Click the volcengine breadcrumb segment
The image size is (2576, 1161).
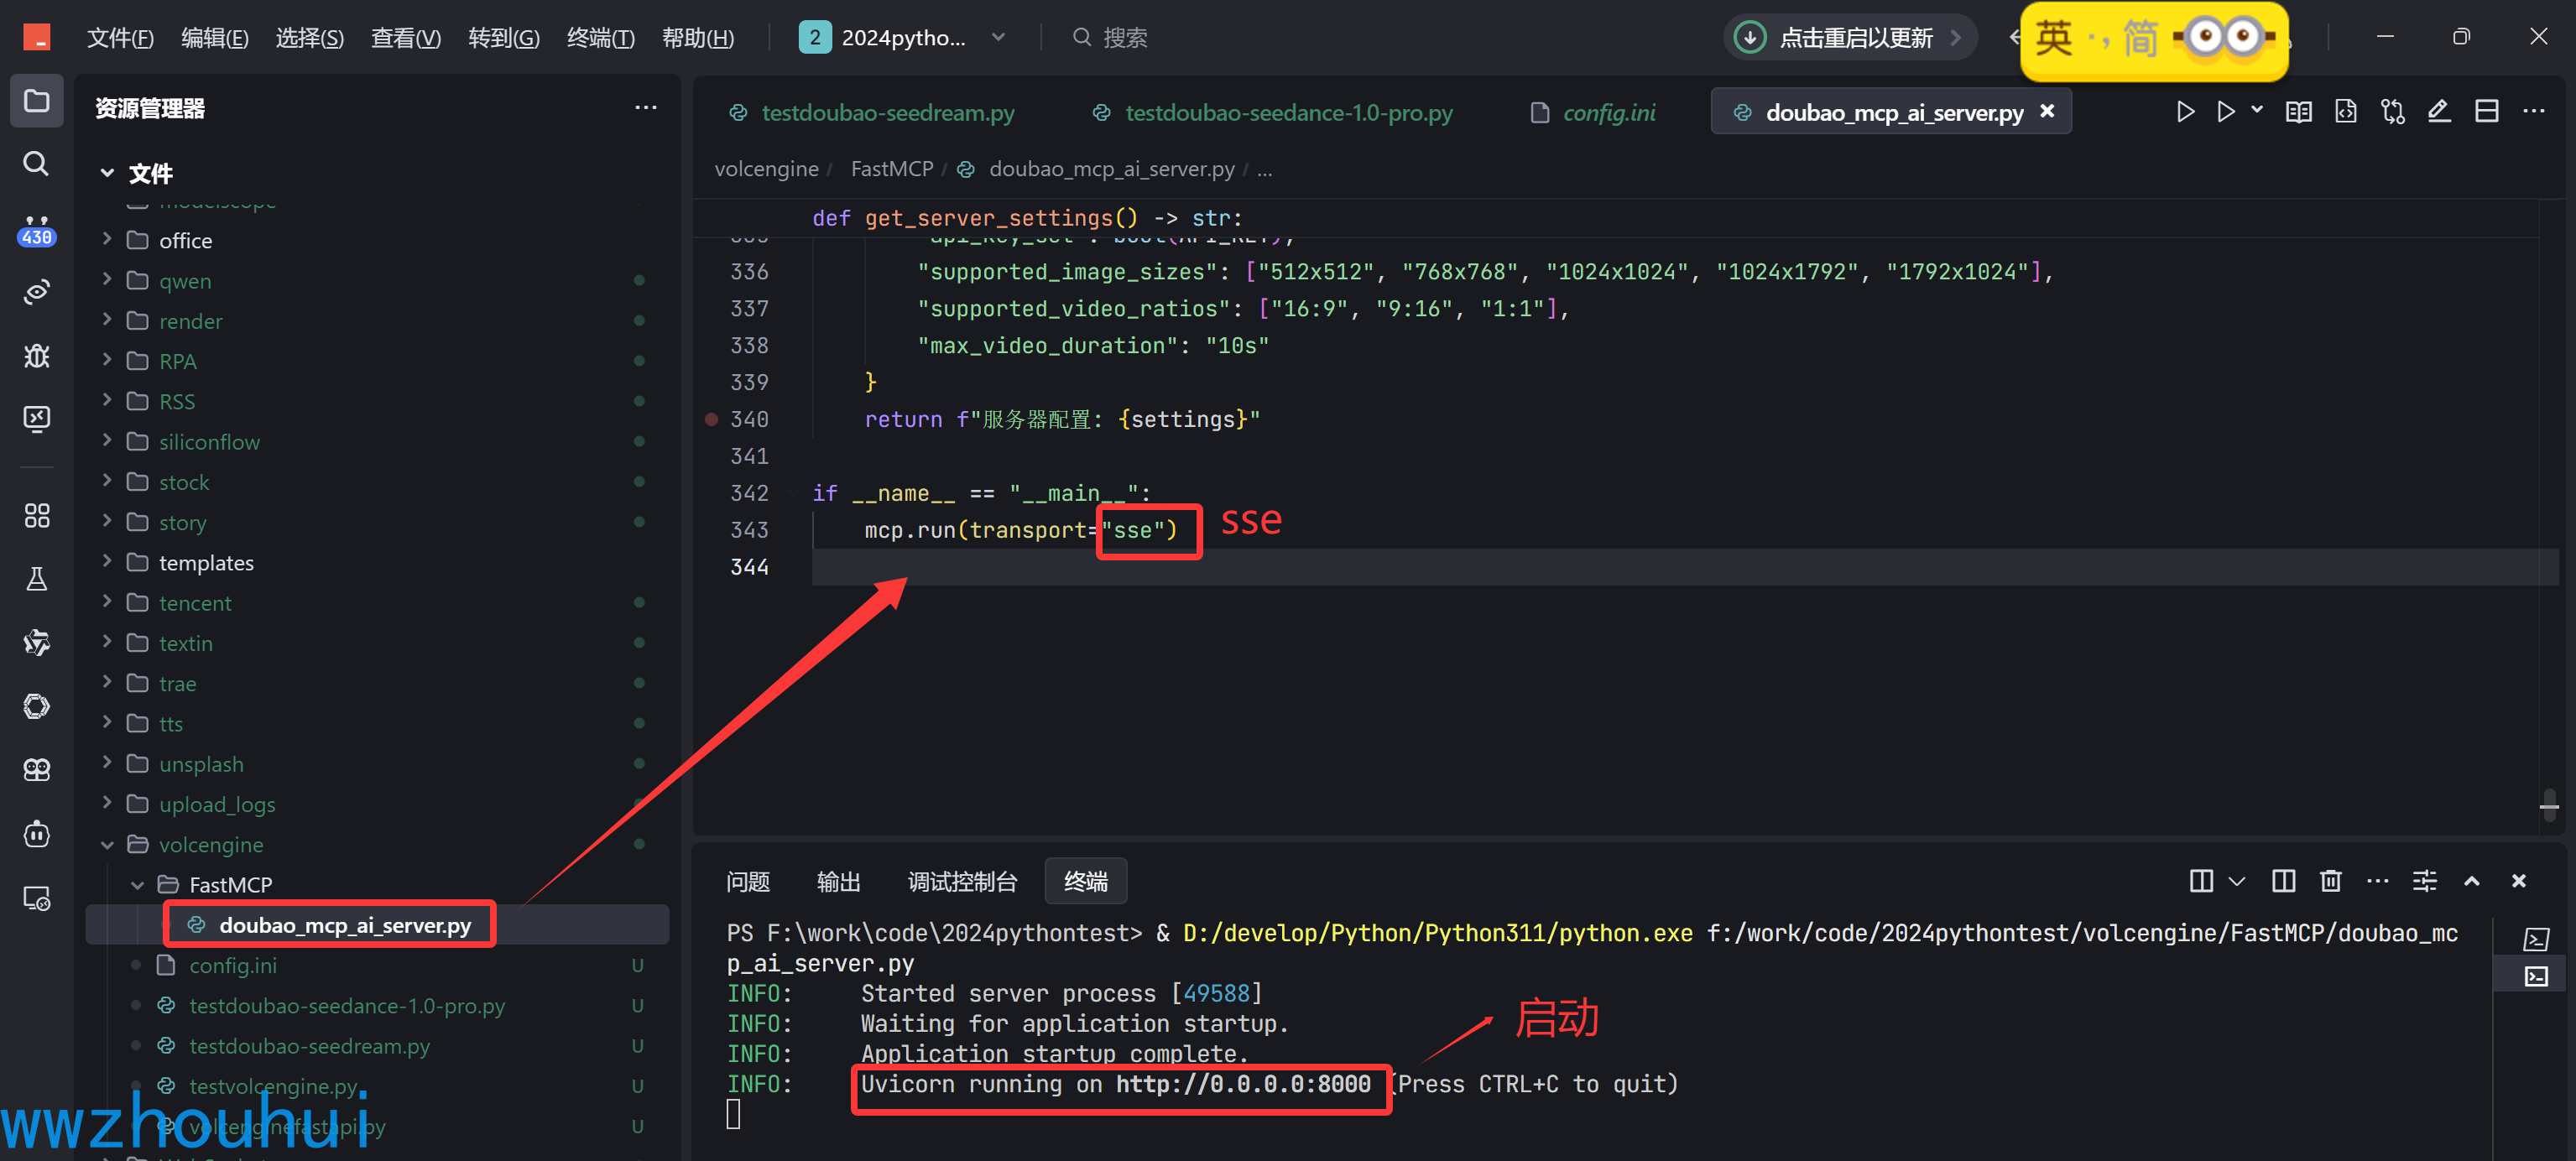[766, 169]
